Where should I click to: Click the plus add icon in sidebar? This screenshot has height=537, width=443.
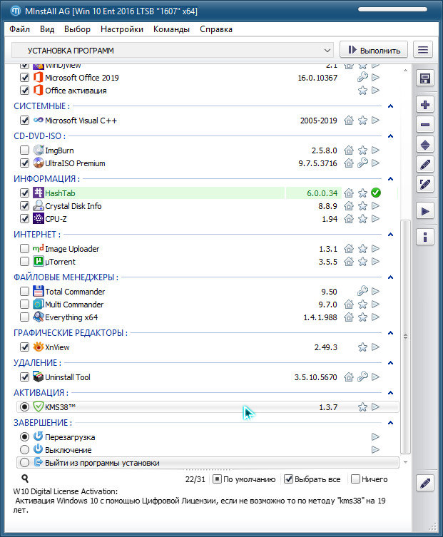[x=425, y=105]
